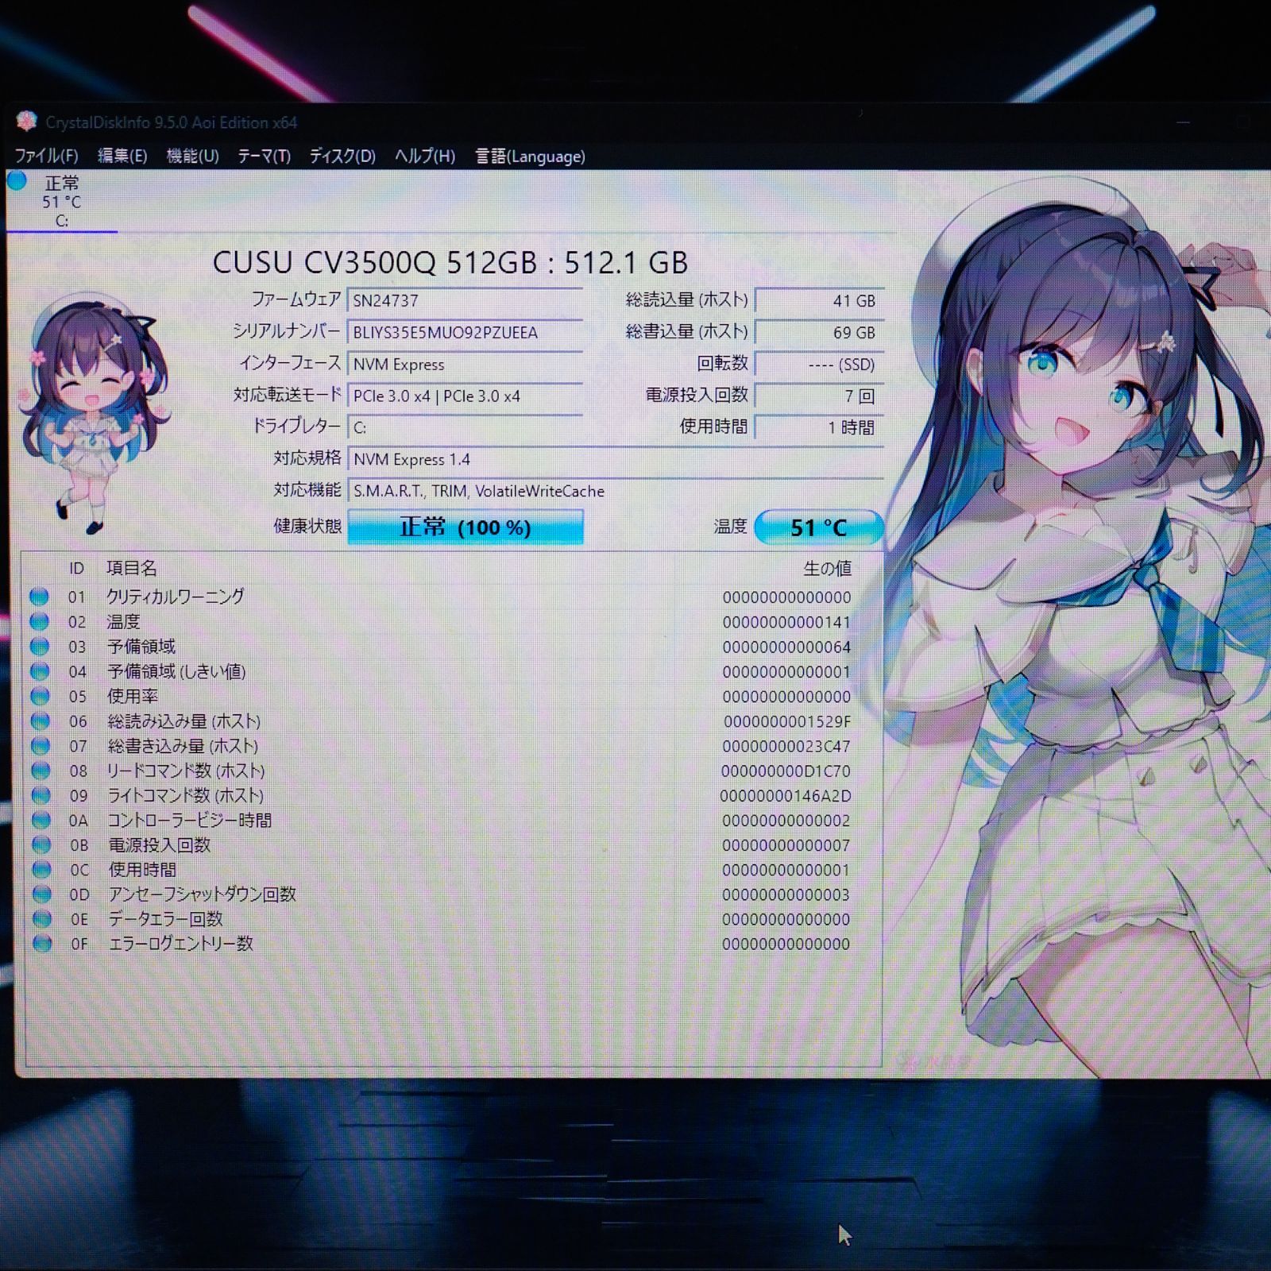The image size is (1271, 1271).
Task: Click the 生の値 column header
Action: [827, 568]
